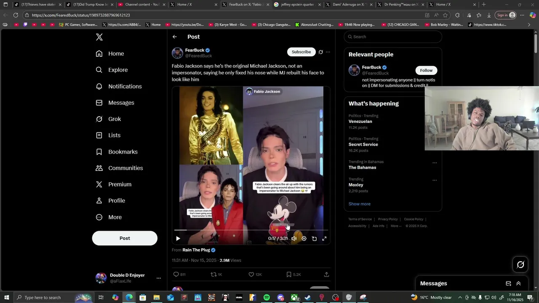Bookmark the post with 5.2K
539x303 pixels.
click(x=289, y=274)
